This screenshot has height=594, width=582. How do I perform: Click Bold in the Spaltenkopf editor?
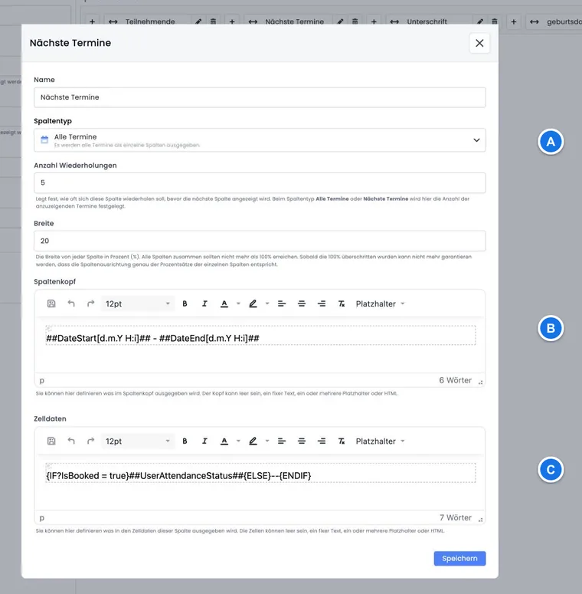pos(185,304)
